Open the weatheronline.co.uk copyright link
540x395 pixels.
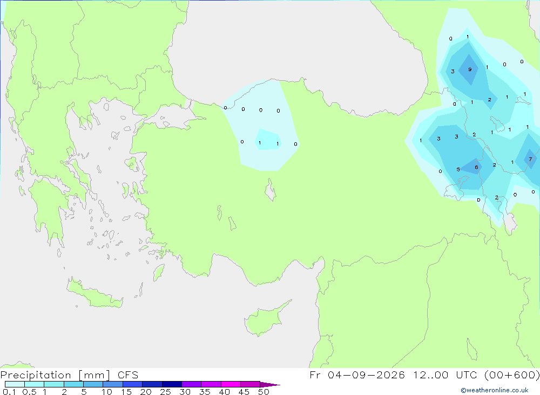pos(495,390)
